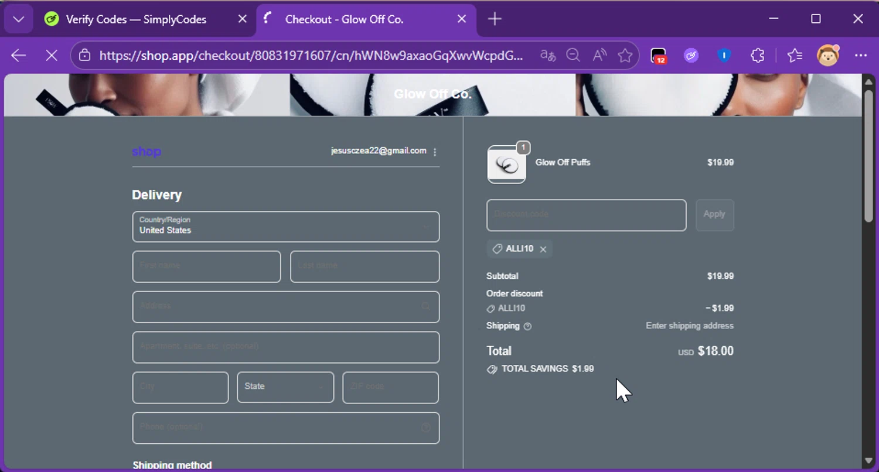
Task: Open the translate page icon
Action: [548, 56]
